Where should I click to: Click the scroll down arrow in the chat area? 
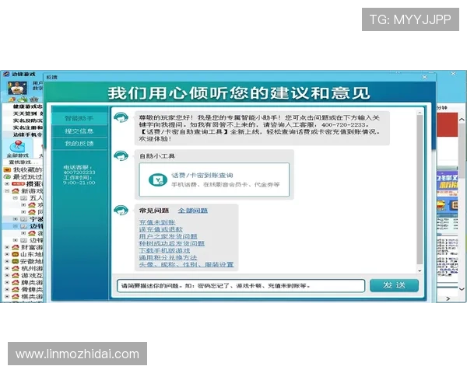coord(420,271)
